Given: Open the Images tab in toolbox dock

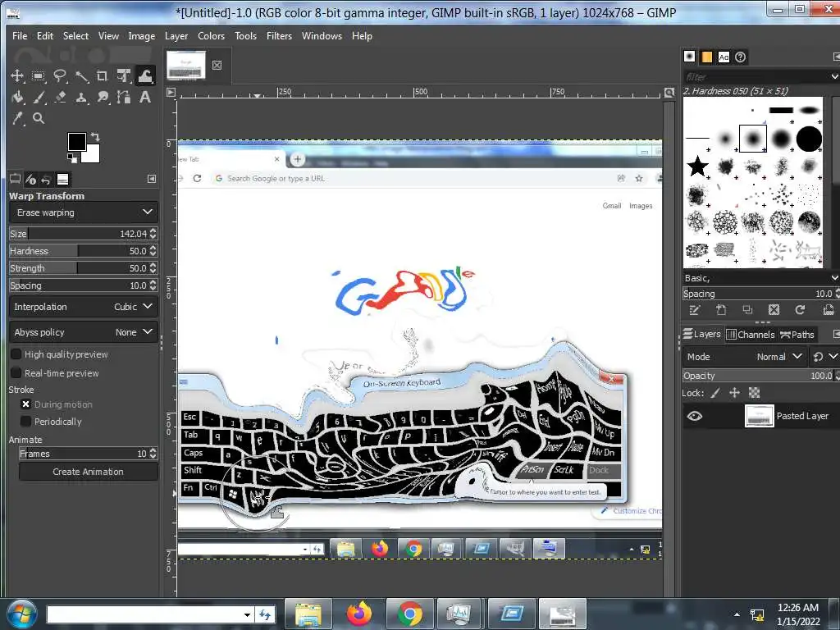Looking at the screenshot, I should click(x=62, y=180).
